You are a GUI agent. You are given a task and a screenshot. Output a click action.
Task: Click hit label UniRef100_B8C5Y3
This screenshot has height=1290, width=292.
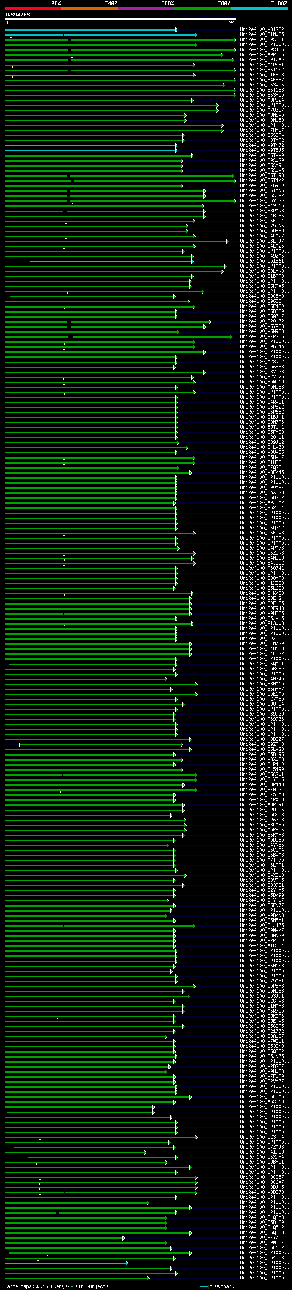click(262, 297)
